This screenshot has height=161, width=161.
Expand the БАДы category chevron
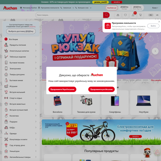coord(36,127)
